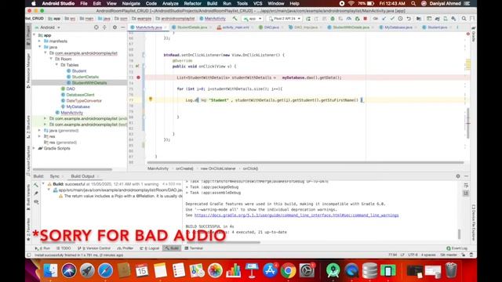
Task: Open the TODO tool window button
Action: (63, 248)
